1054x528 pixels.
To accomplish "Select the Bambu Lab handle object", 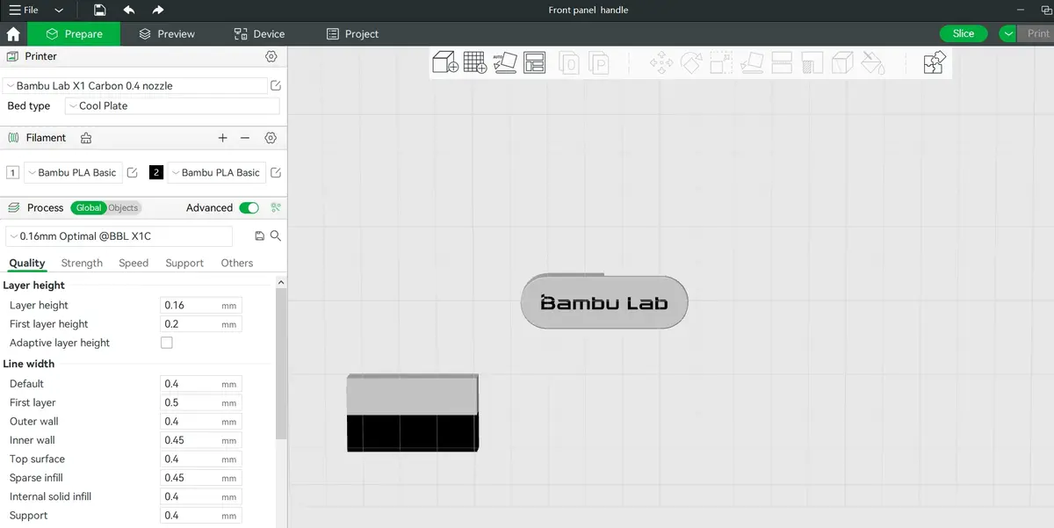I will click(x=604, y=302).
